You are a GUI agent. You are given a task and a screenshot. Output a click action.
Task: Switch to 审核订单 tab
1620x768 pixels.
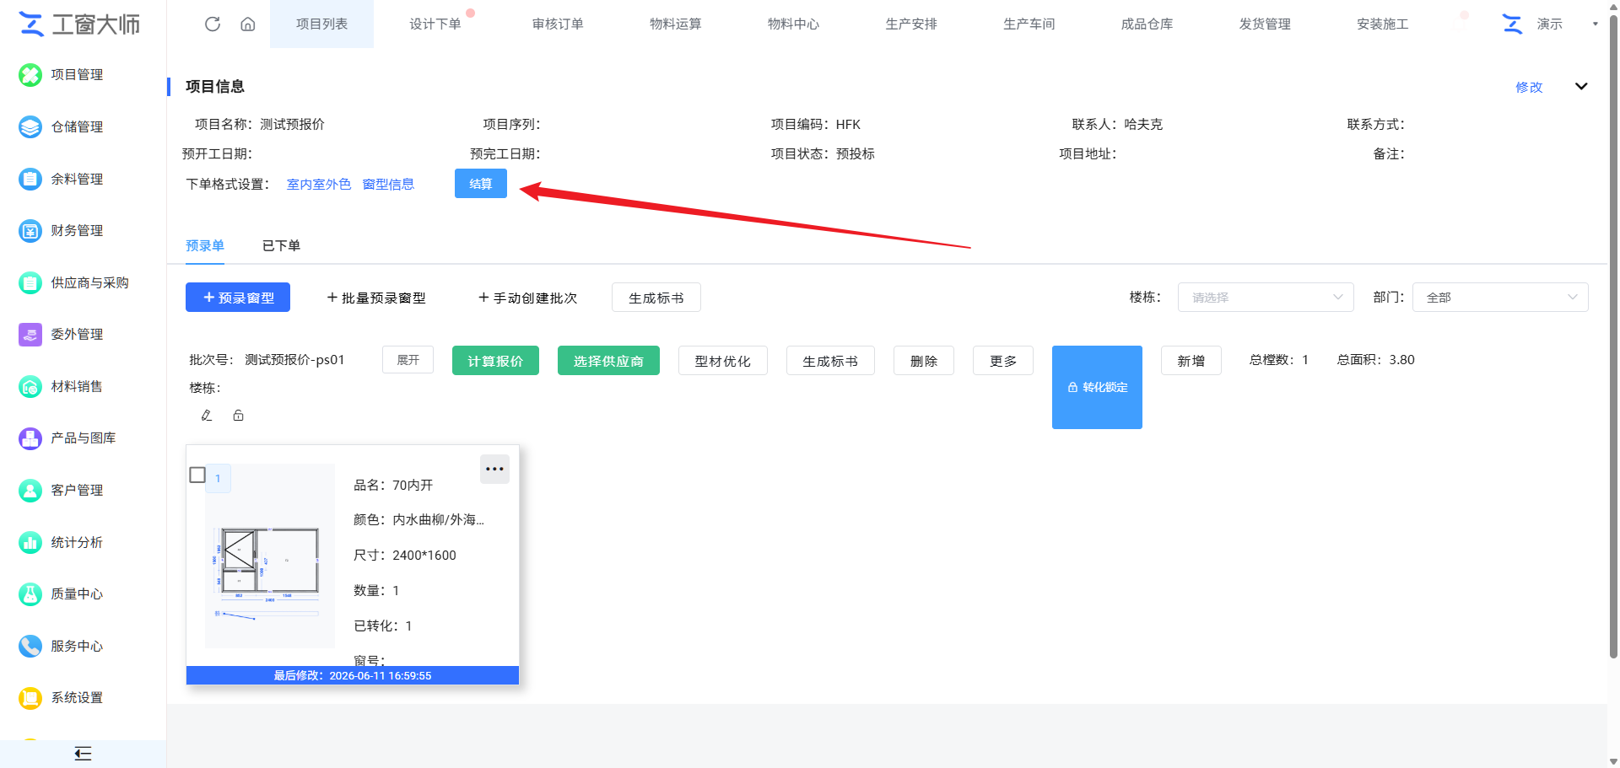pyautogui.click(x=558, y=24)
